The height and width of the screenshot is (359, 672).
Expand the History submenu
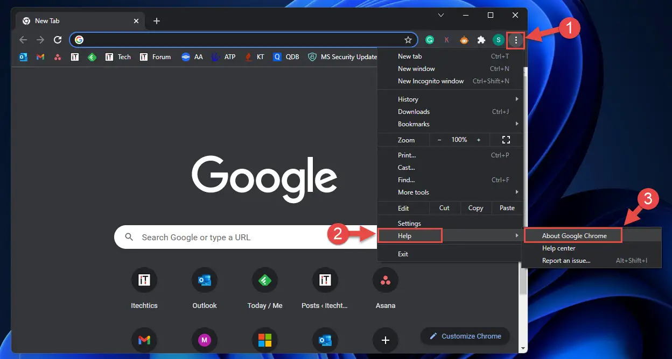(x=449, y=99)
